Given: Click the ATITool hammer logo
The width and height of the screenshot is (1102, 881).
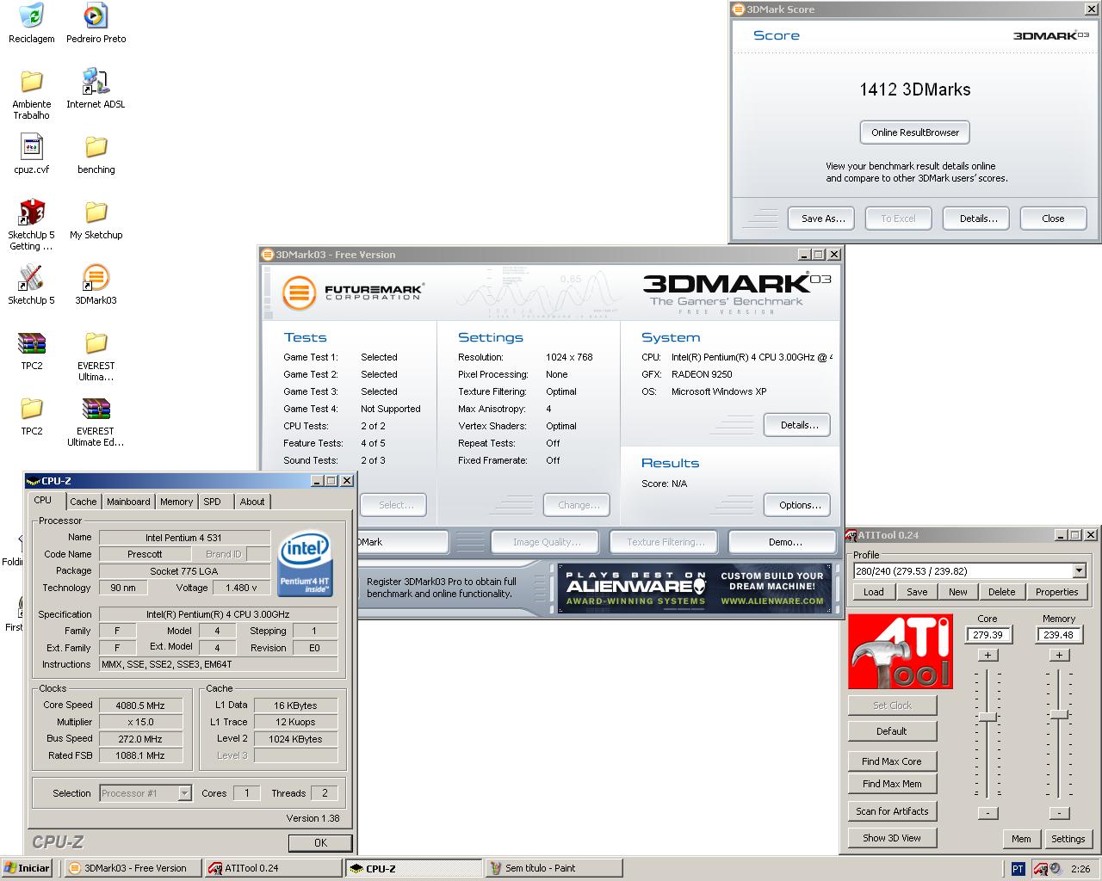Looking at the screenshot, I should point(901,651).
